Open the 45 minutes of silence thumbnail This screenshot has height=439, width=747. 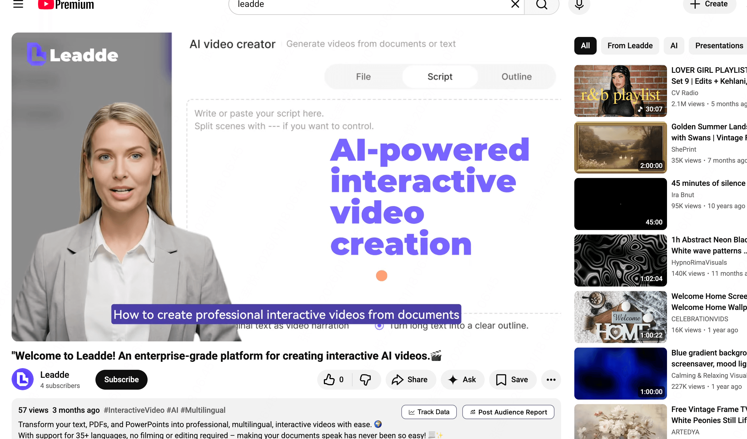tap(620, 204)
